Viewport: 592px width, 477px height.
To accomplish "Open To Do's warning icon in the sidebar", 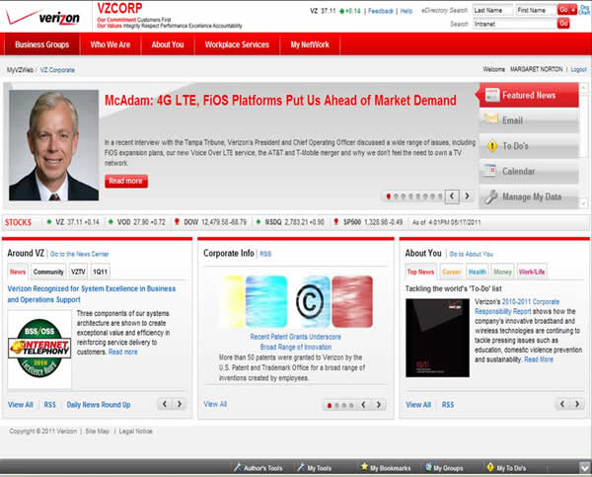I will pyautogui.click(x=490, y=146).
